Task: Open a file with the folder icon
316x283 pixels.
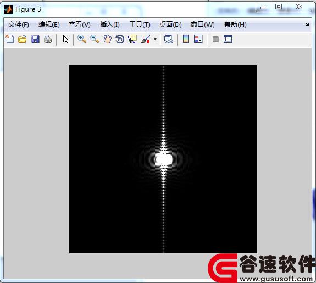Action: pos(23,39)
